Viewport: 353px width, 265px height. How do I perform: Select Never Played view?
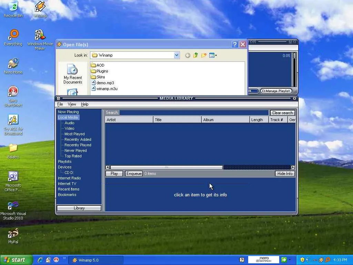pyautogui.click(x=75, y=150)
